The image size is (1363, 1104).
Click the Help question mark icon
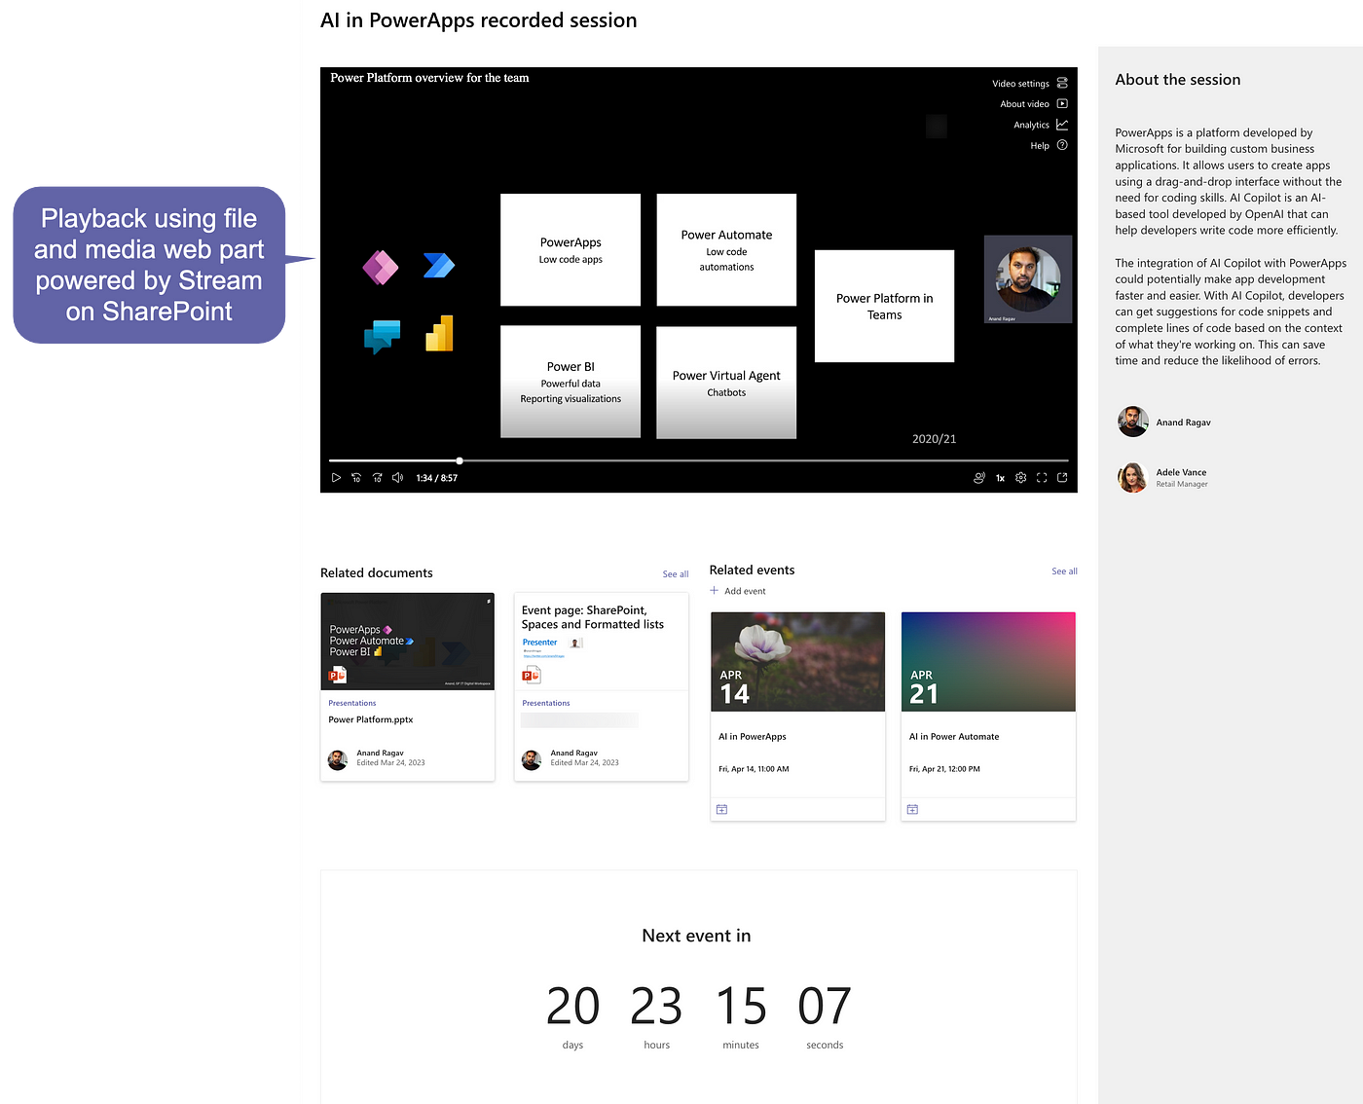click(x=1062, y=145)
